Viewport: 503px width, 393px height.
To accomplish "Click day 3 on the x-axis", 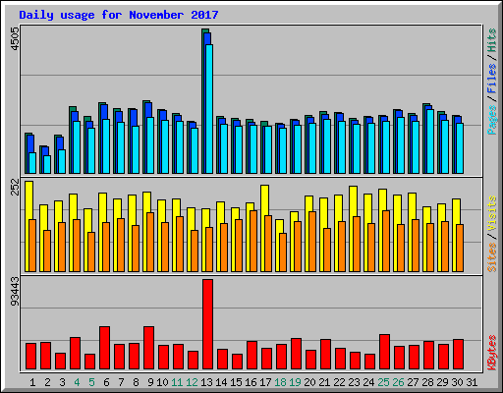I will pyautogui.click(x=62, y=382).
